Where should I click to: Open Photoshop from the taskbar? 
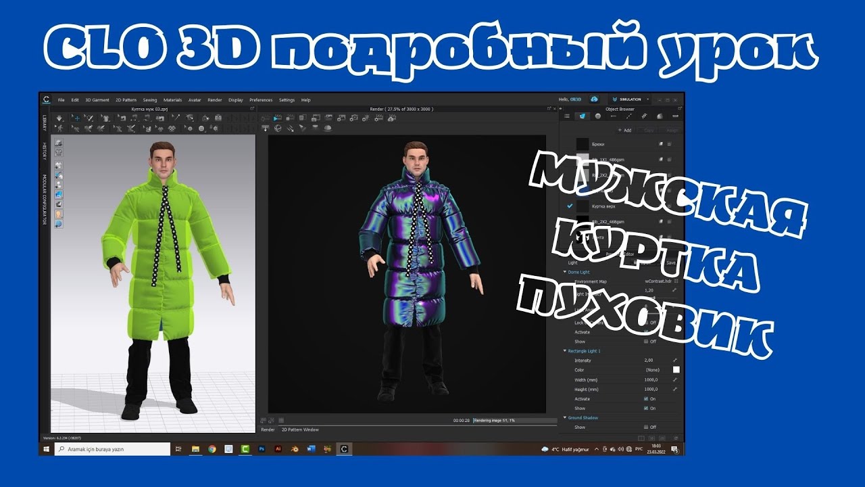click(x=262, y=448)
